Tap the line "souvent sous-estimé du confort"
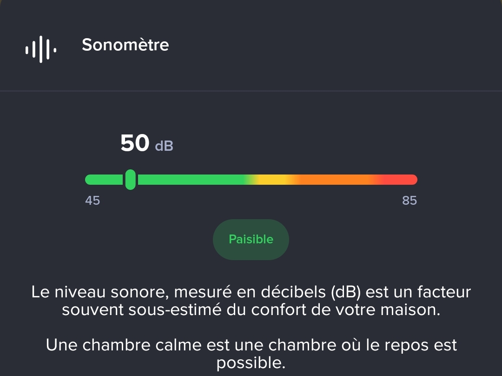502x376 pixels. pyautogui.click(x=251, y=309)
